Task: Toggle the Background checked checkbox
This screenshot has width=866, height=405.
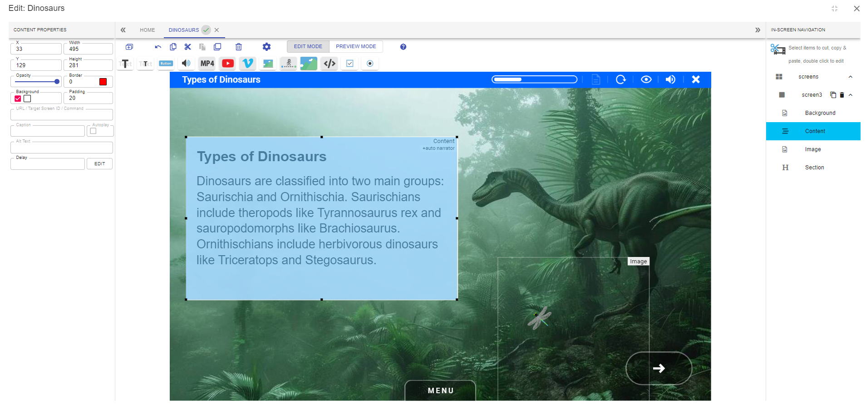Action: (18, 99)
